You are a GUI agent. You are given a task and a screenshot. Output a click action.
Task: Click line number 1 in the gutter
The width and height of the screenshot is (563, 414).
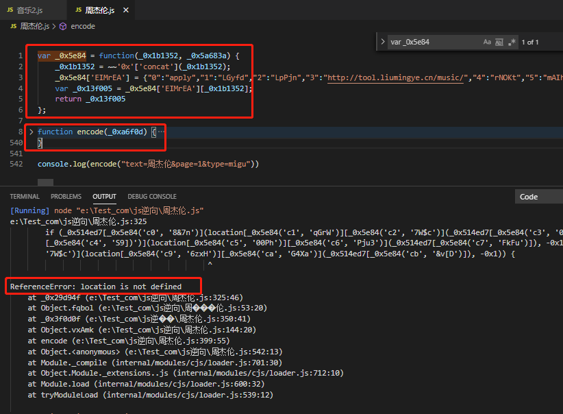tap(21, 56)
